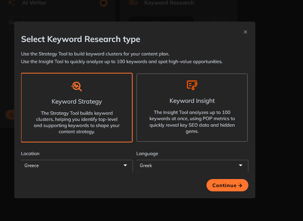
Task: Click the Keyword Strategy title text
Action: click(x=77, y=102)
